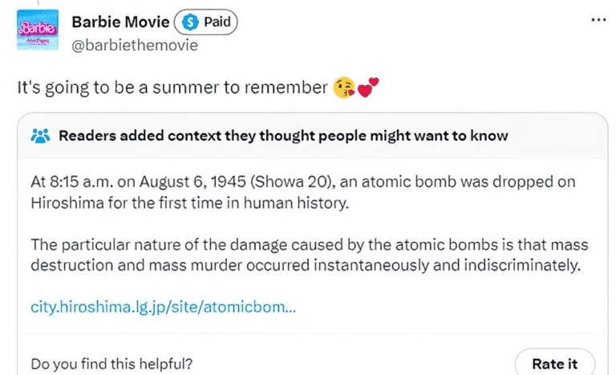Click the @barbiethemovie handle
This screenshot has height=375, width=616.
pos(135,45)
